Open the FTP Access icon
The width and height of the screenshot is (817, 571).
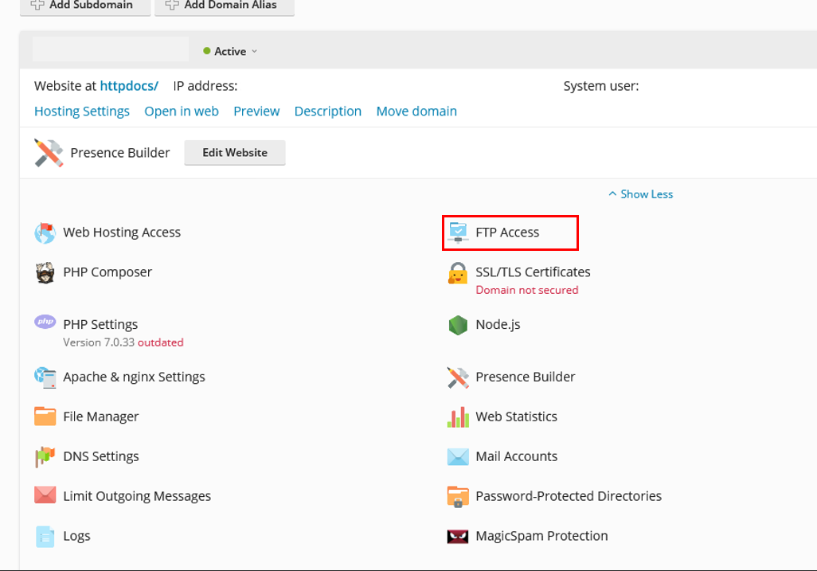458,233
